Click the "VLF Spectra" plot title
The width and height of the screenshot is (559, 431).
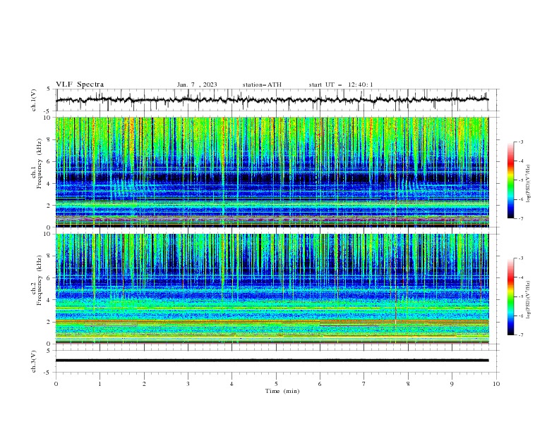(x=80, y=85)
